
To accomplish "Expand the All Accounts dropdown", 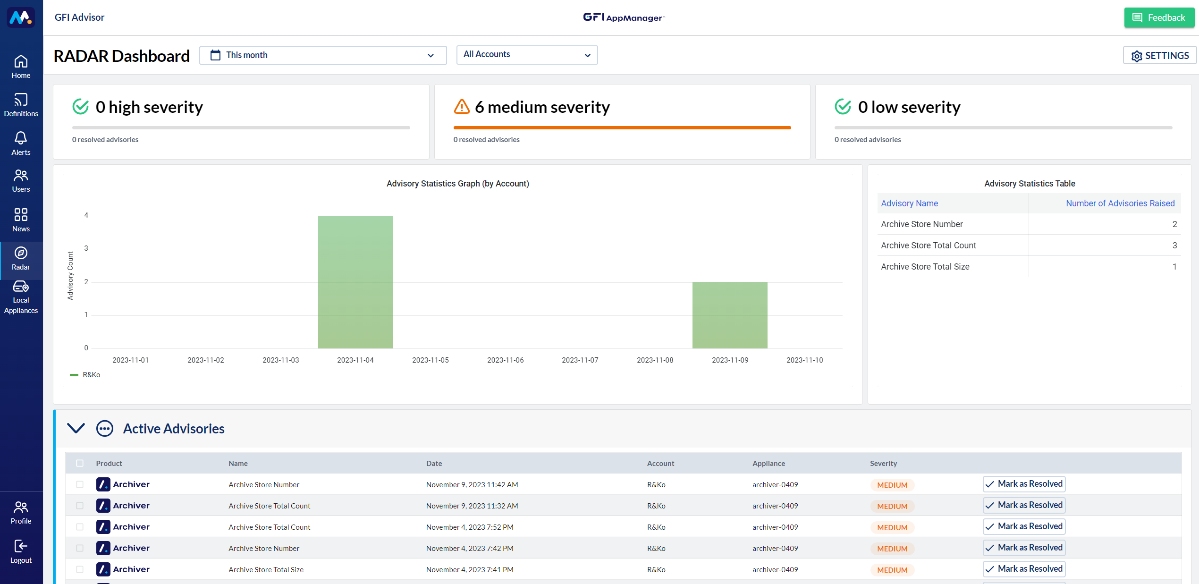I will [527, 55].
